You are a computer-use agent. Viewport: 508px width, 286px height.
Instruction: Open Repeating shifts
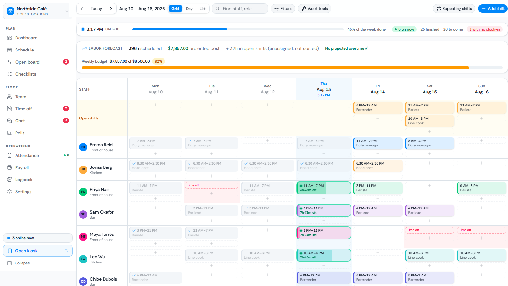click(x=454, y=9)
